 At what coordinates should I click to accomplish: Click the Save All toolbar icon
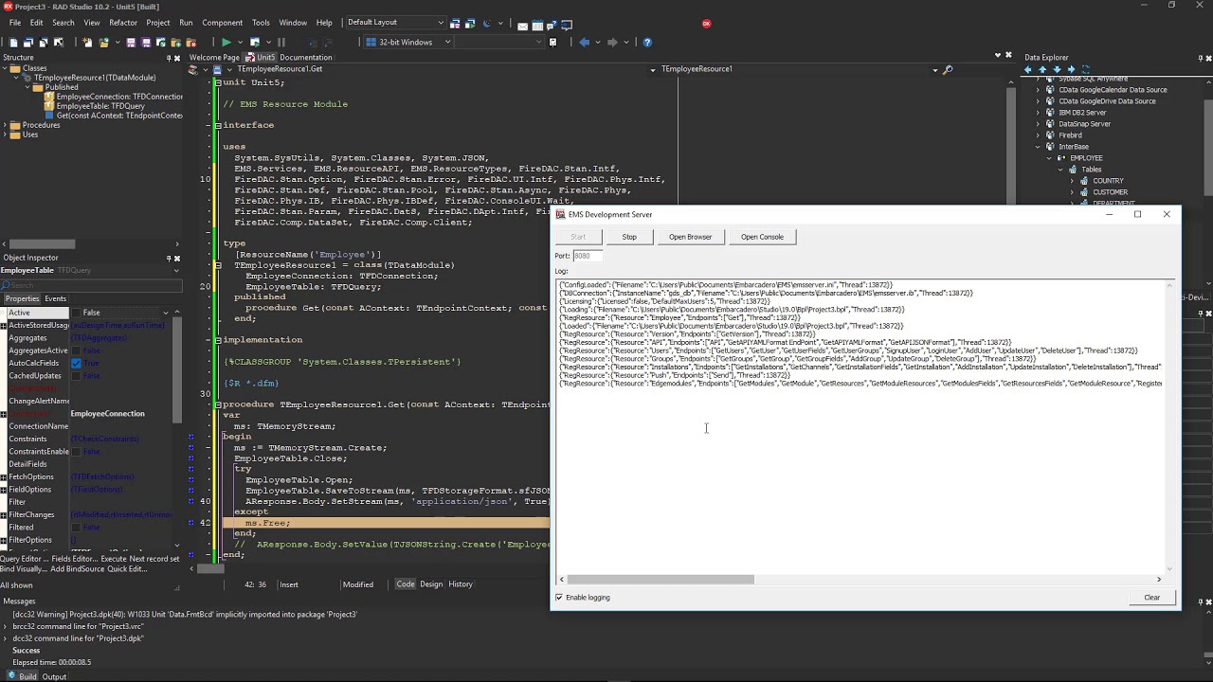coord(146,42)
